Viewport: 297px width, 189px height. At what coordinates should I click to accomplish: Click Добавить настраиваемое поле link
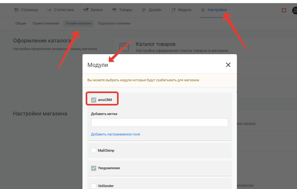[115, 134]
